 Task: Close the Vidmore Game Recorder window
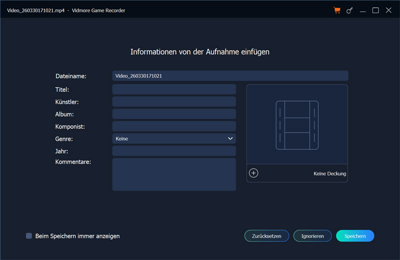tap(388, 10)
